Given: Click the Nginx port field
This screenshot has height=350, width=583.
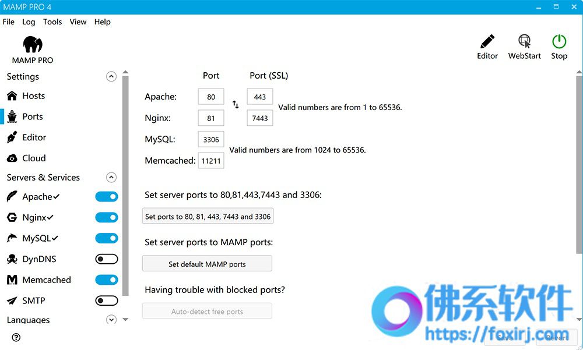Looking at the screenshot, I should click(211, 118).
